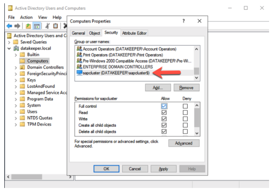
Task: Click the TPM Devices folder icon
Action: click(x=22, y=124)
